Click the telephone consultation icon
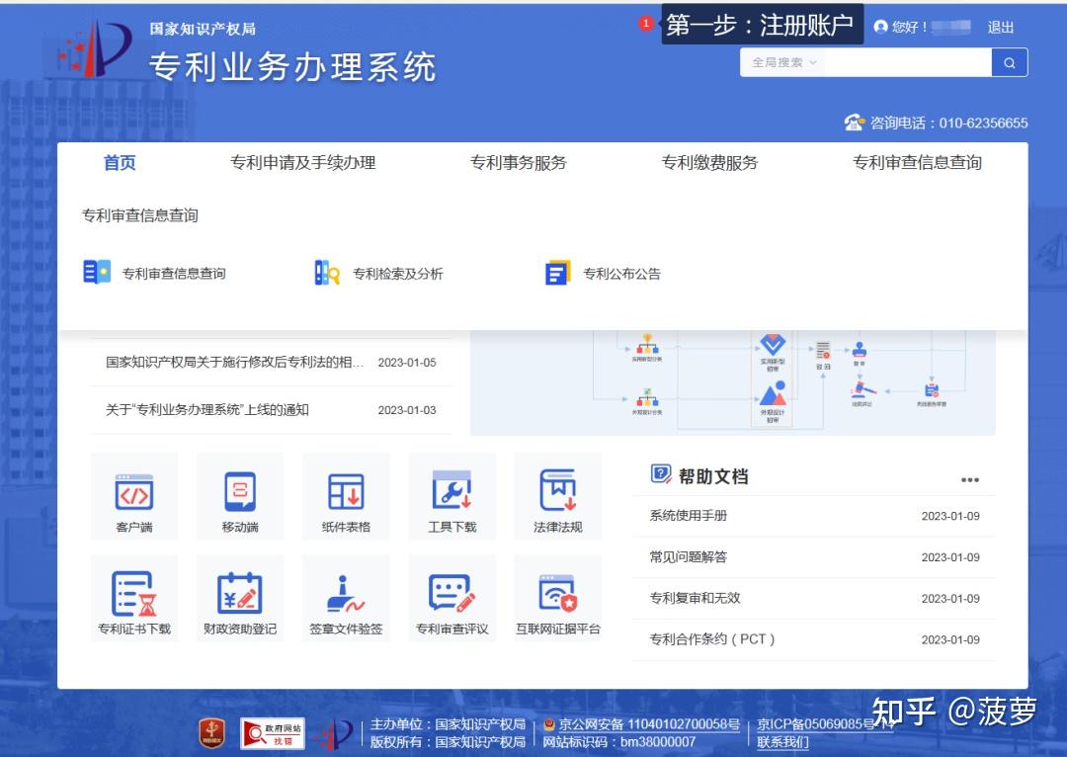This screenshot has height=757, width=1067. (854, 123)
